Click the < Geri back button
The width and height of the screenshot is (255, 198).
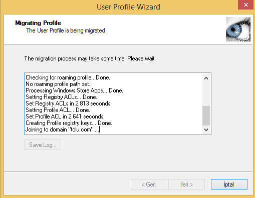pyautogui.click(x=149, y=184)
